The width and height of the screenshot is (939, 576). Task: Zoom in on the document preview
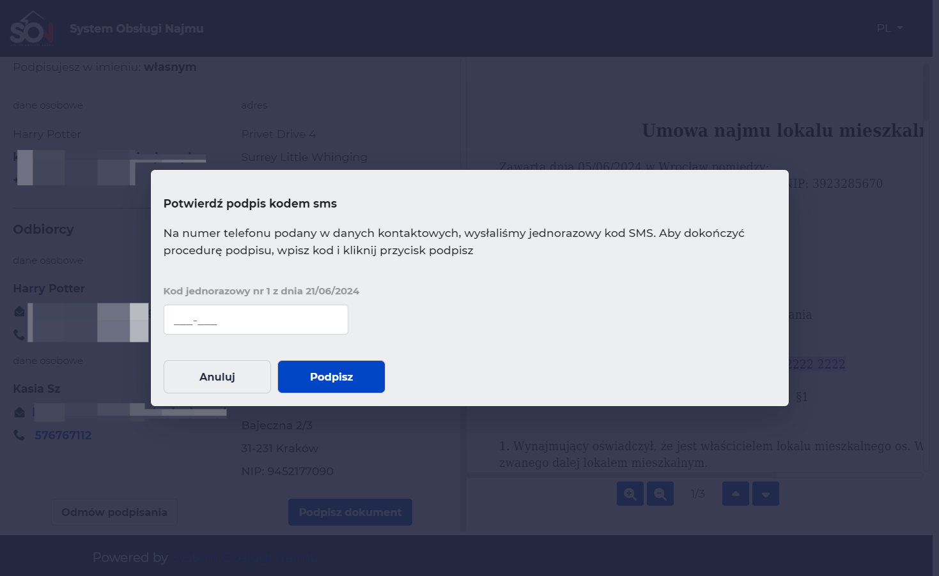630,494
